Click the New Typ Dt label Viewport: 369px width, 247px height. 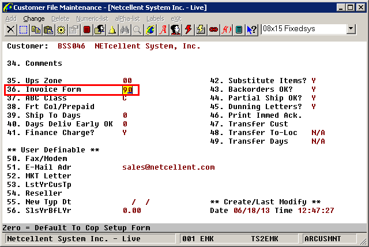point(48,202)
